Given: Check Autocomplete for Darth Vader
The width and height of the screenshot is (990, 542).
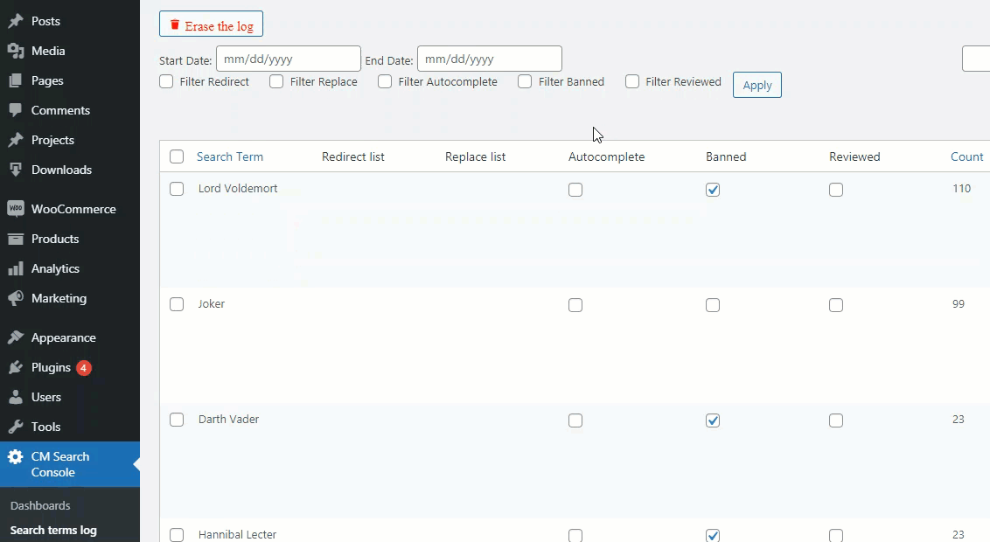Looking at the screenshot, I should pos(575,420).
